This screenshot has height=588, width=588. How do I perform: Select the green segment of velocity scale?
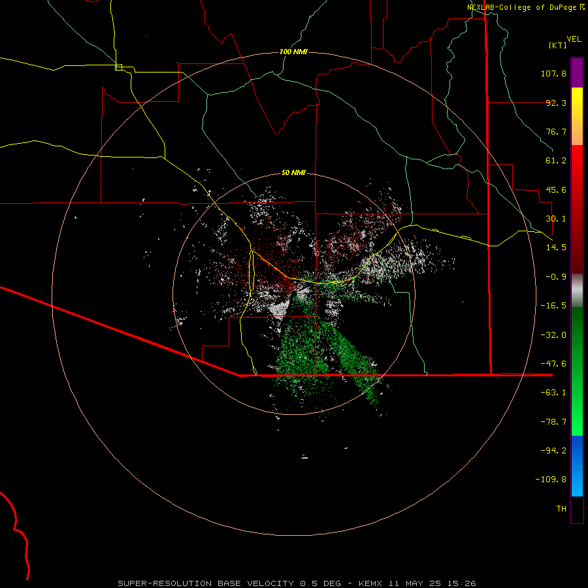577,371
